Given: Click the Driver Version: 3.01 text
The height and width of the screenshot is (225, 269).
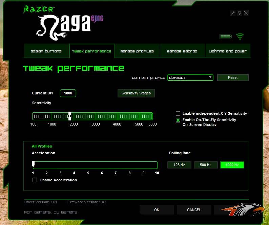Looking at the screenshot, I should click(x=41, y=202).
